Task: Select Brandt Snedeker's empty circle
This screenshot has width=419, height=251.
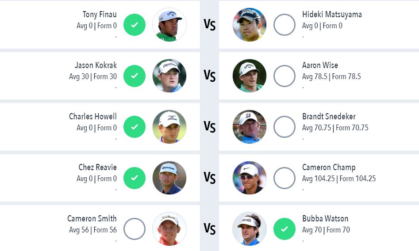Action: (x=284, y=127)
